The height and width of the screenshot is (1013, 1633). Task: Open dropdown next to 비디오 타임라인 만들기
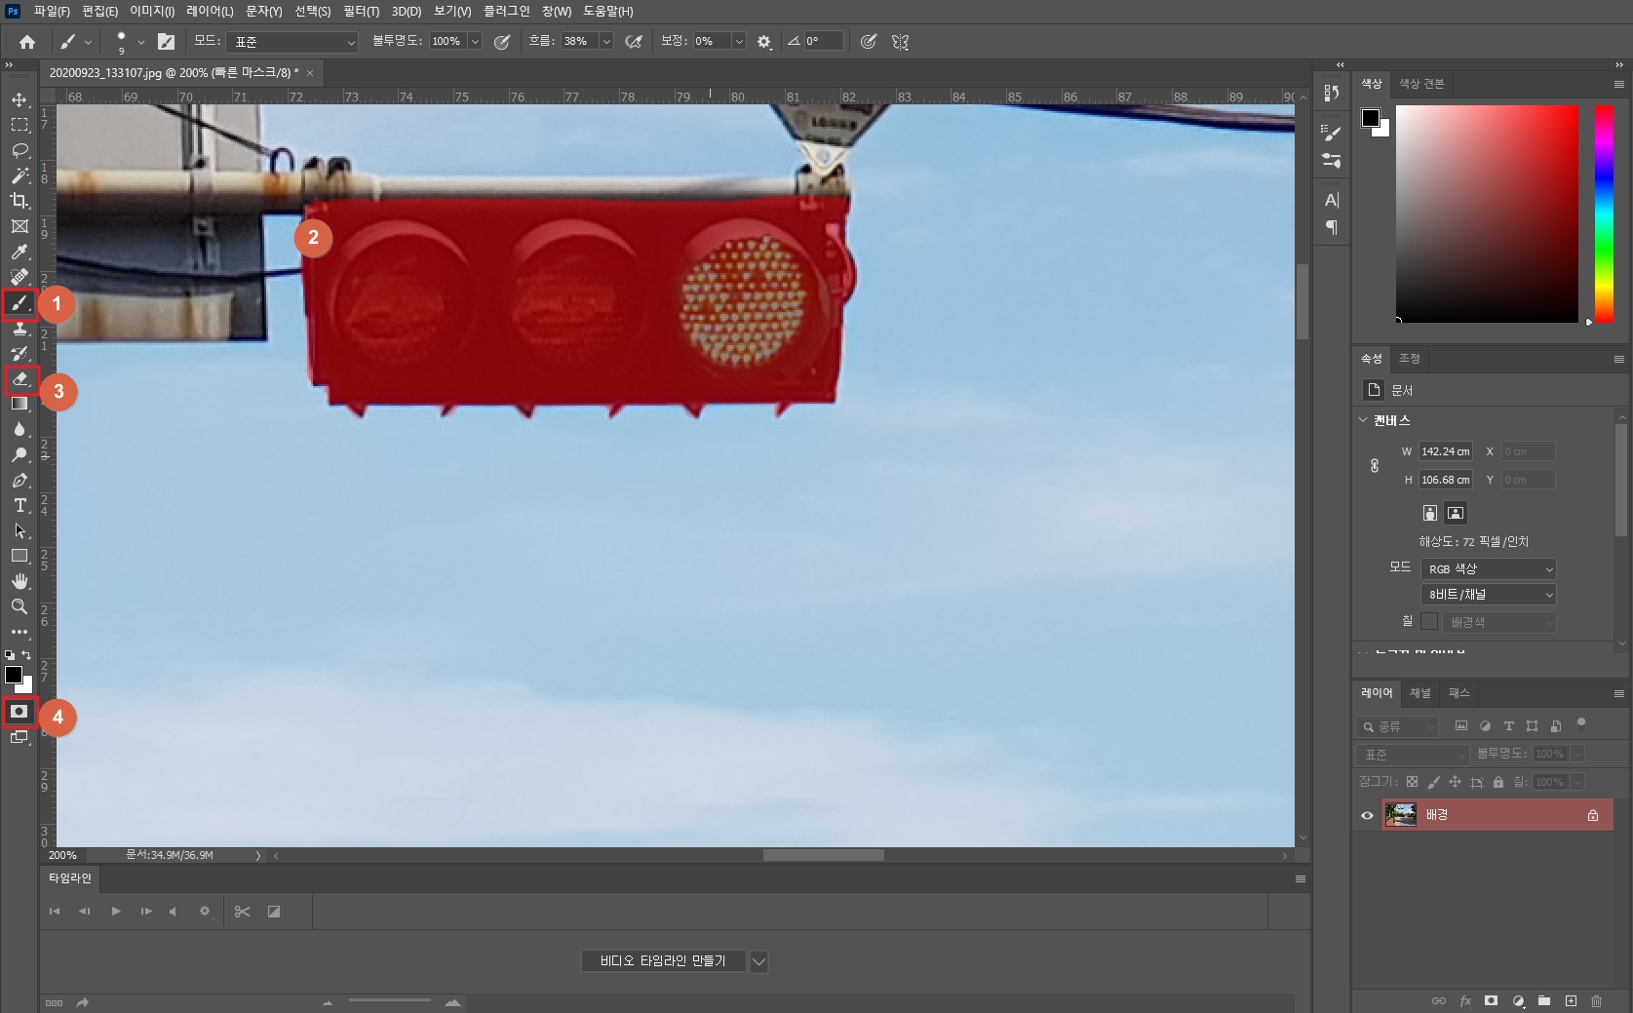758,961
